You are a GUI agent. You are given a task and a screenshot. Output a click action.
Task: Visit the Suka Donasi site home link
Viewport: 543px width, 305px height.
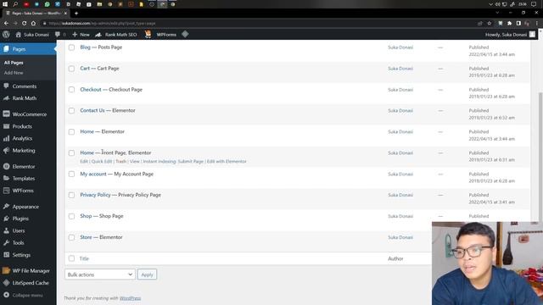tap(32, 35)
